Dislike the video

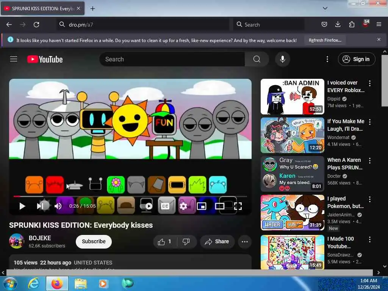point(186,241)
